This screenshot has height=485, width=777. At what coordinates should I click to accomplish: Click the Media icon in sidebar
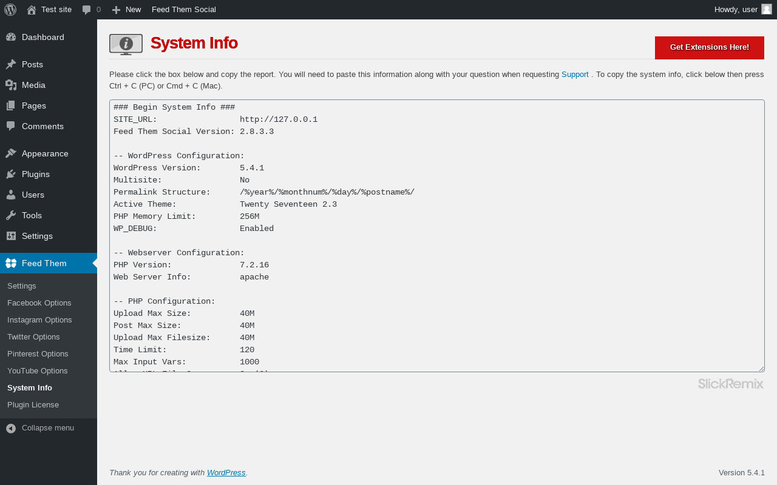click(11, 85)
